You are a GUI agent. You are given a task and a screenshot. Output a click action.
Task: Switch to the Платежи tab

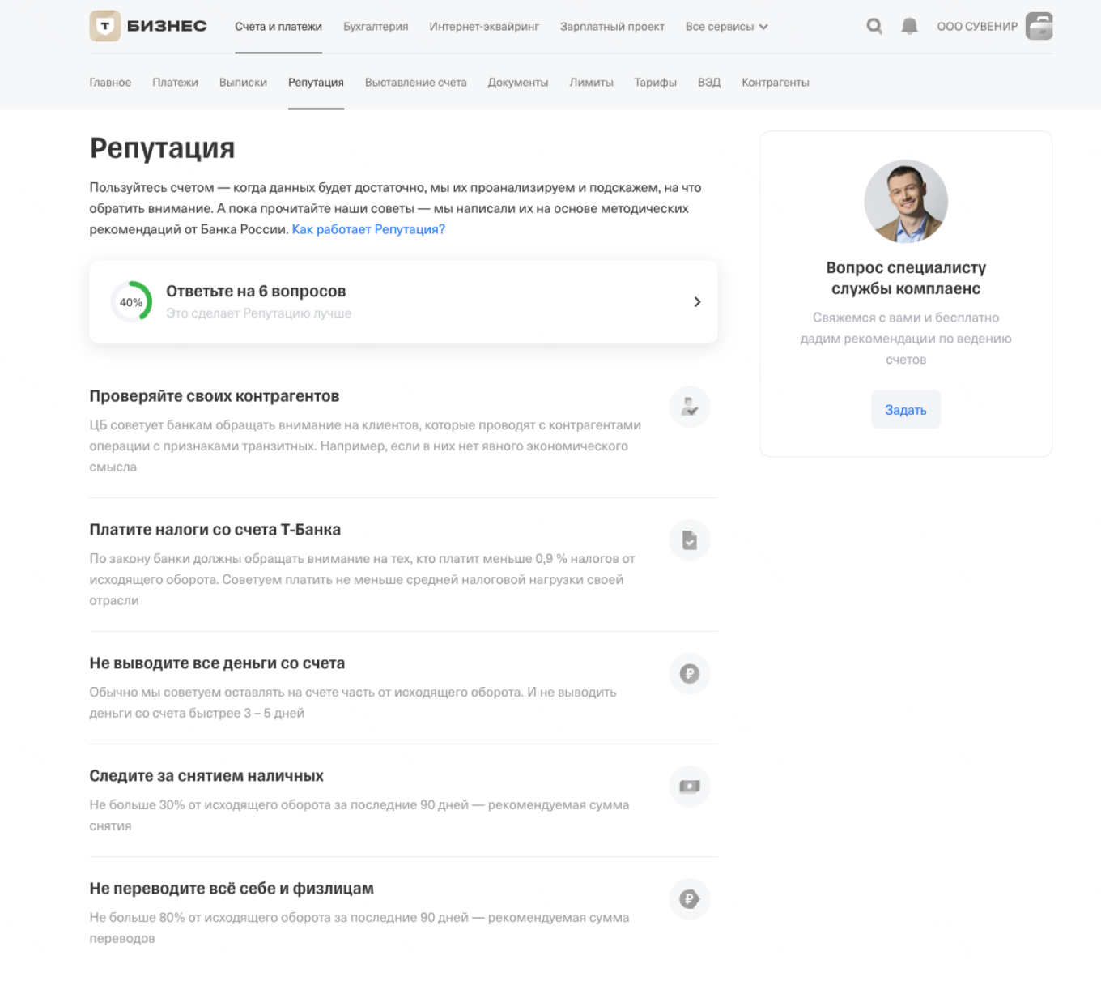point(175,83)
